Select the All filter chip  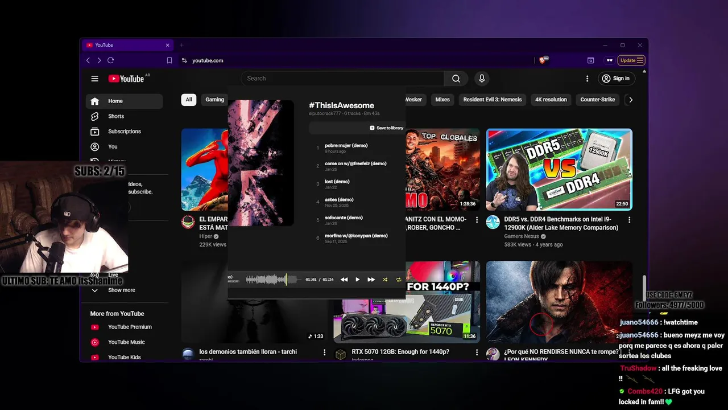pyautogui.click(x=189, y=100)
